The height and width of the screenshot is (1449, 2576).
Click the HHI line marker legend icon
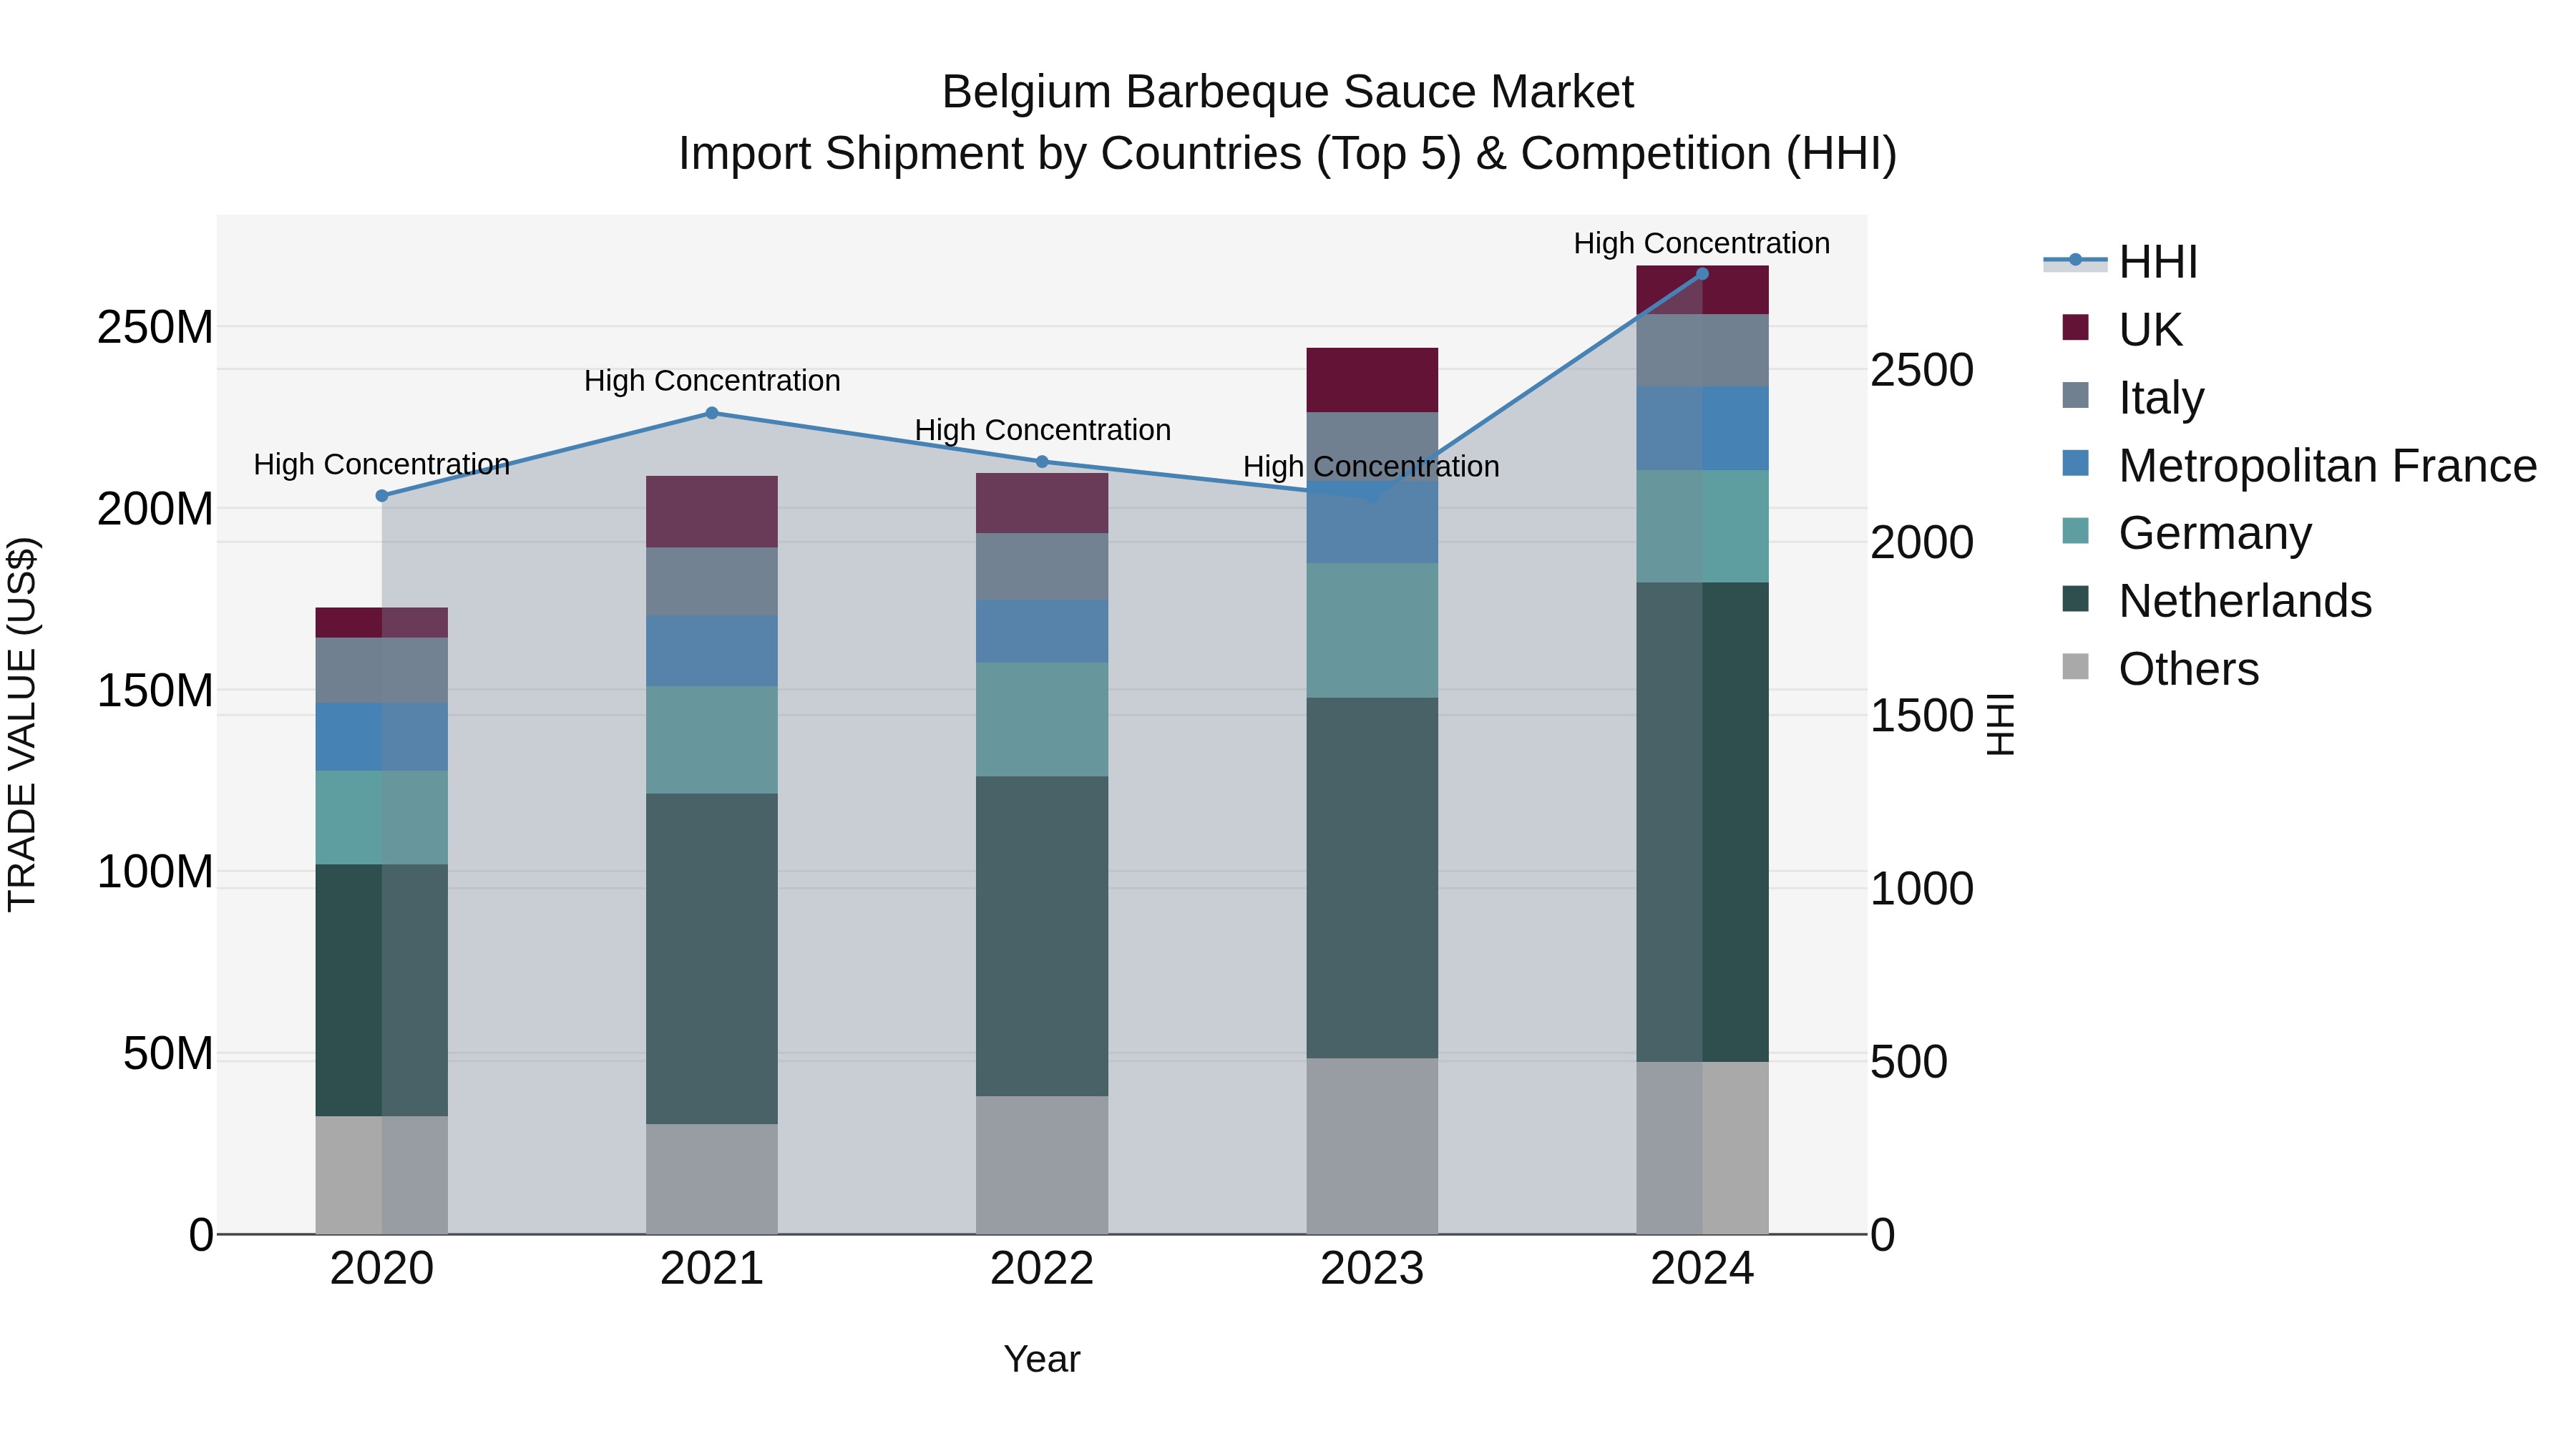coord(2075,260)
